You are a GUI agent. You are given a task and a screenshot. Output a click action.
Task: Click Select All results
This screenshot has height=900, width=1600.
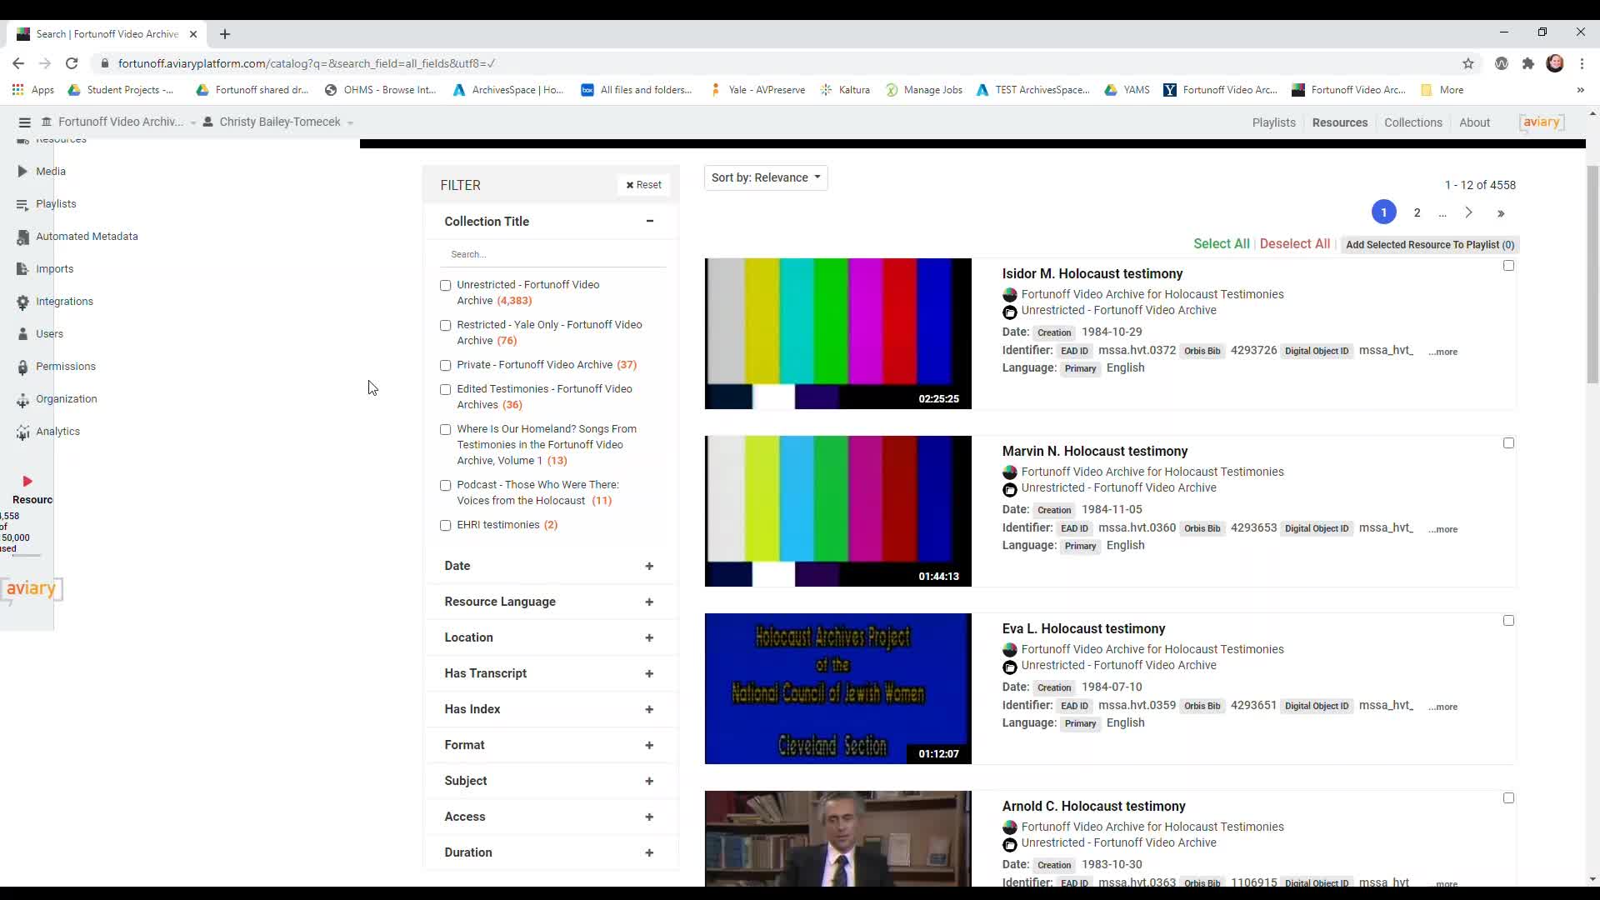point(1221,243)
